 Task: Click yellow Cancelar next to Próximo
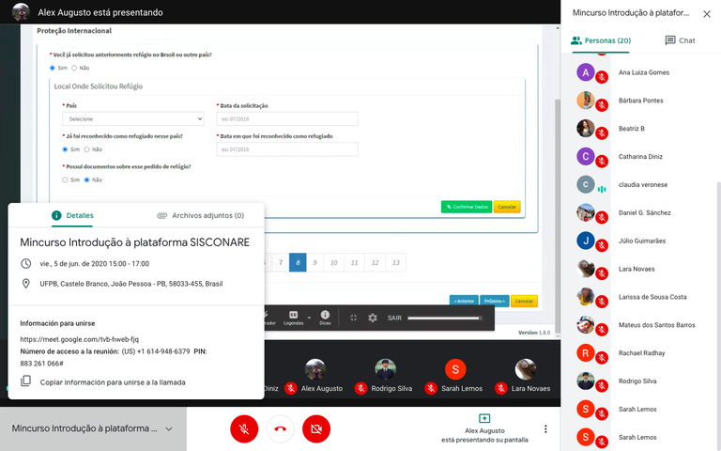click(524, 301)
